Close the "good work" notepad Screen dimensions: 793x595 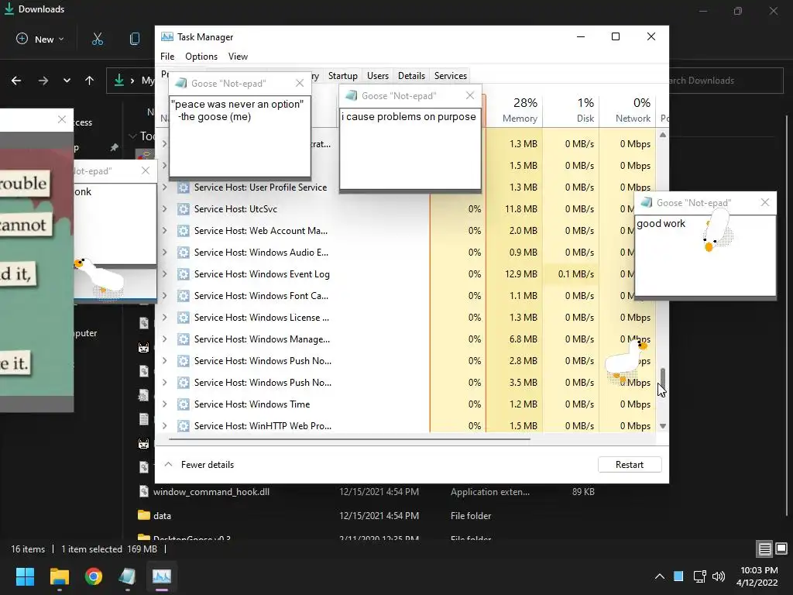(764, 202)
